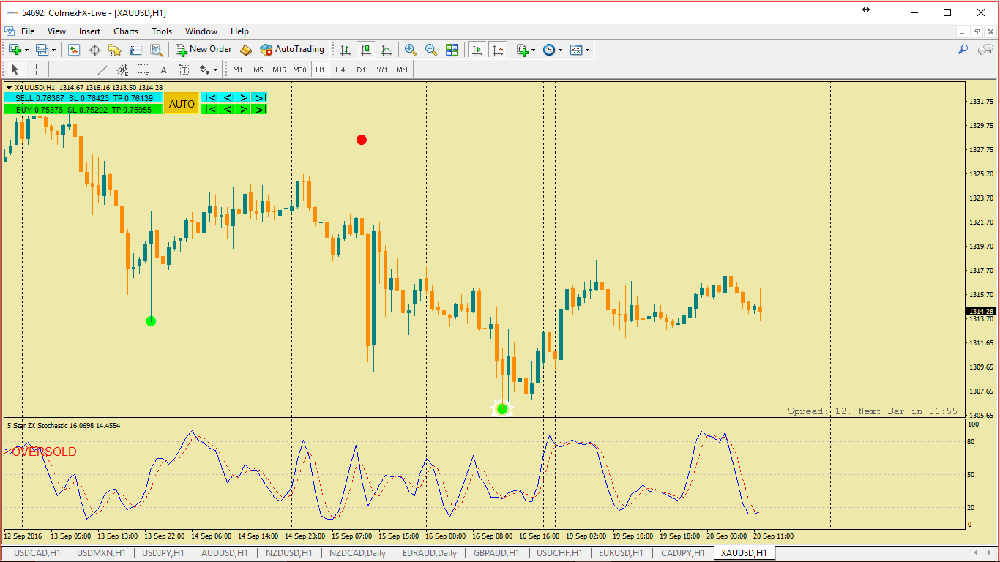Image resolution: width=1000 pixels, height=562 pixels.
Task: Draw an equidistant channel
Action: click(x=123, y=70)
